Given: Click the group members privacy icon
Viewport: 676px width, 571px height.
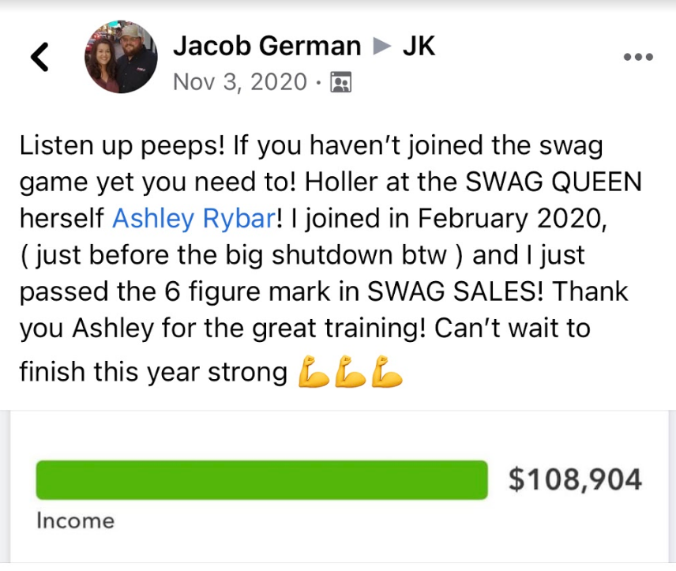Looking at the screenshot, I should coord(341,81).
